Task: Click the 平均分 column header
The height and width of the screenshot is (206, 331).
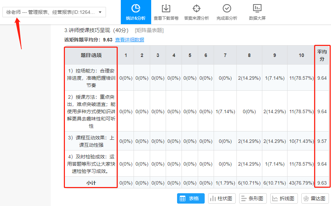Action: click(x=322, y=55)
